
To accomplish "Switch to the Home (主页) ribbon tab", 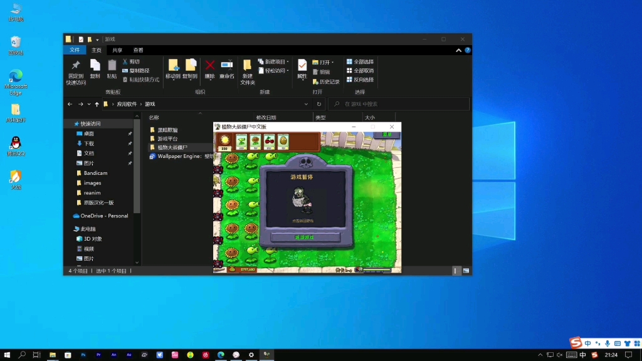I will click(x=96, y=50).
